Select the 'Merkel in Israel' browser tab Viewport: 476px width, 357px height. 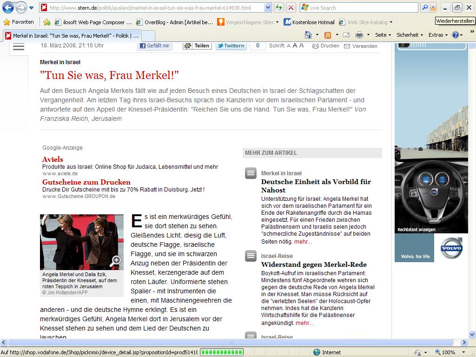[72, 36]
